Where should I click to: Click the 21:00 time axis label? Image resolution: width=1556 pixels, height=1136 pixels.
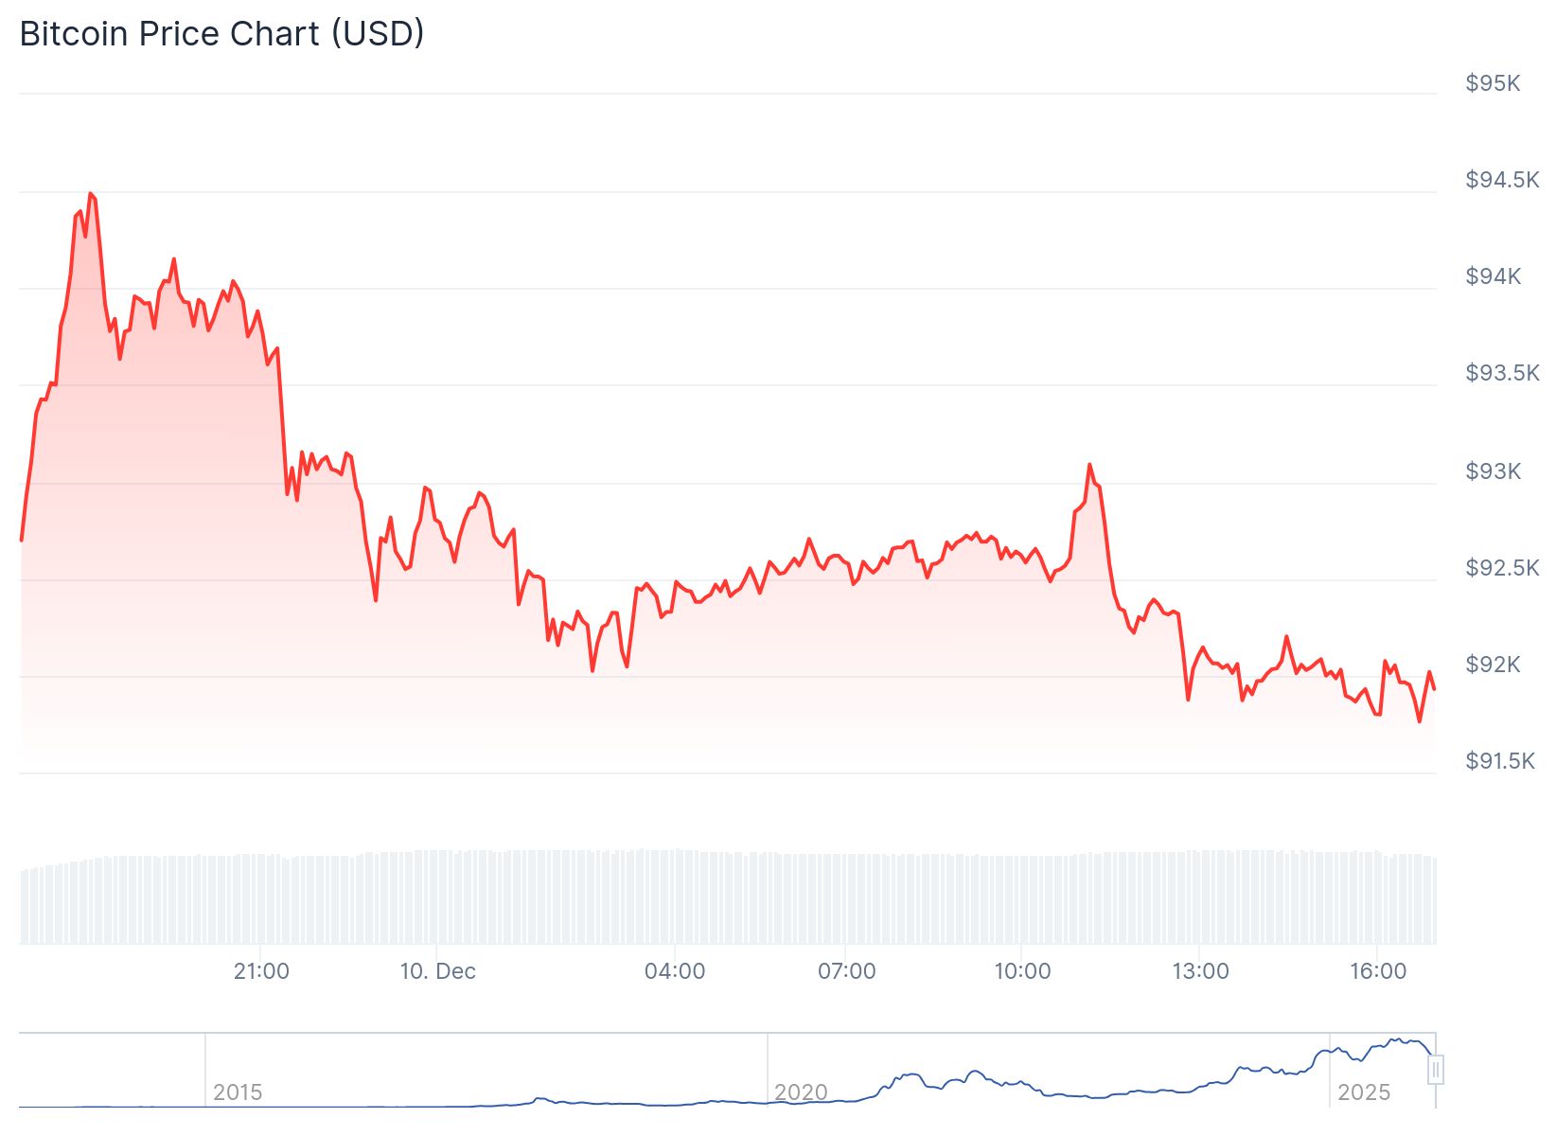tap(261, 971)
